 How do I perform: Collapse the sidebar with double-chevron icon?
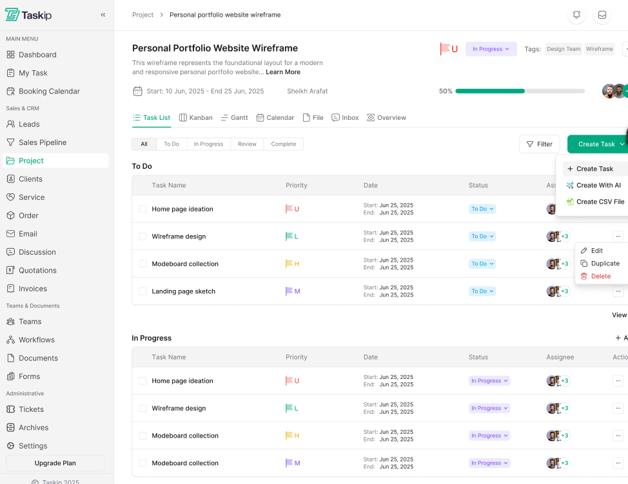tap(103, 15)
